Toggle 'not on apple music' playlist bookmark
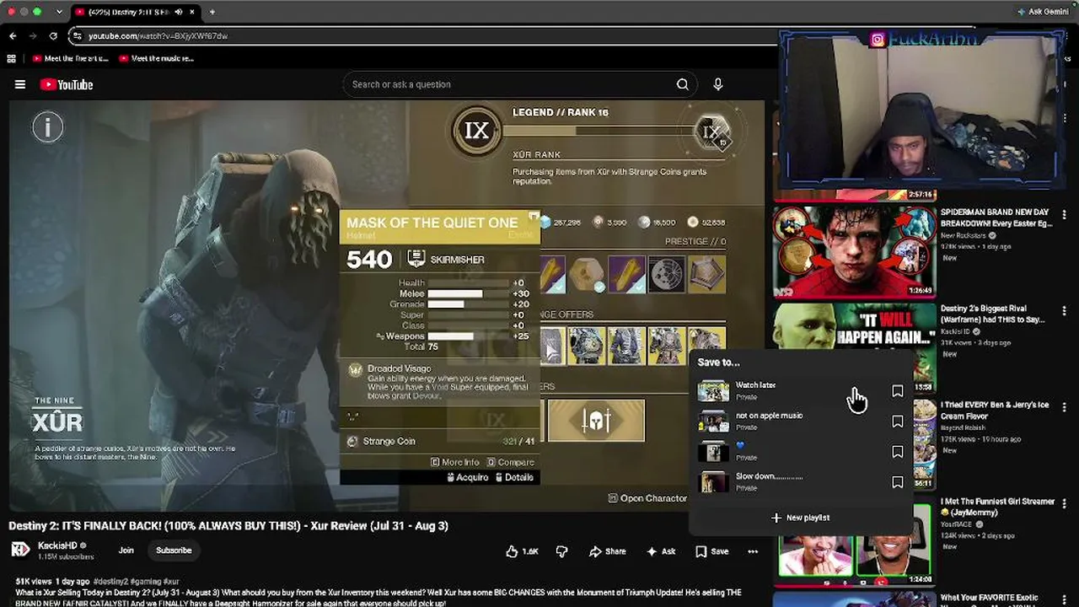Viewport: 1079px width, 607px height. (898, 422)
